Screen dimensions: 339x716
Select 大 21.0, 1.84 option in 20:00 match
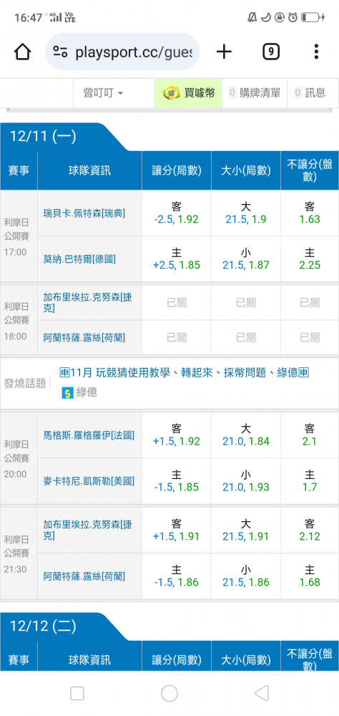pos(246,435)
